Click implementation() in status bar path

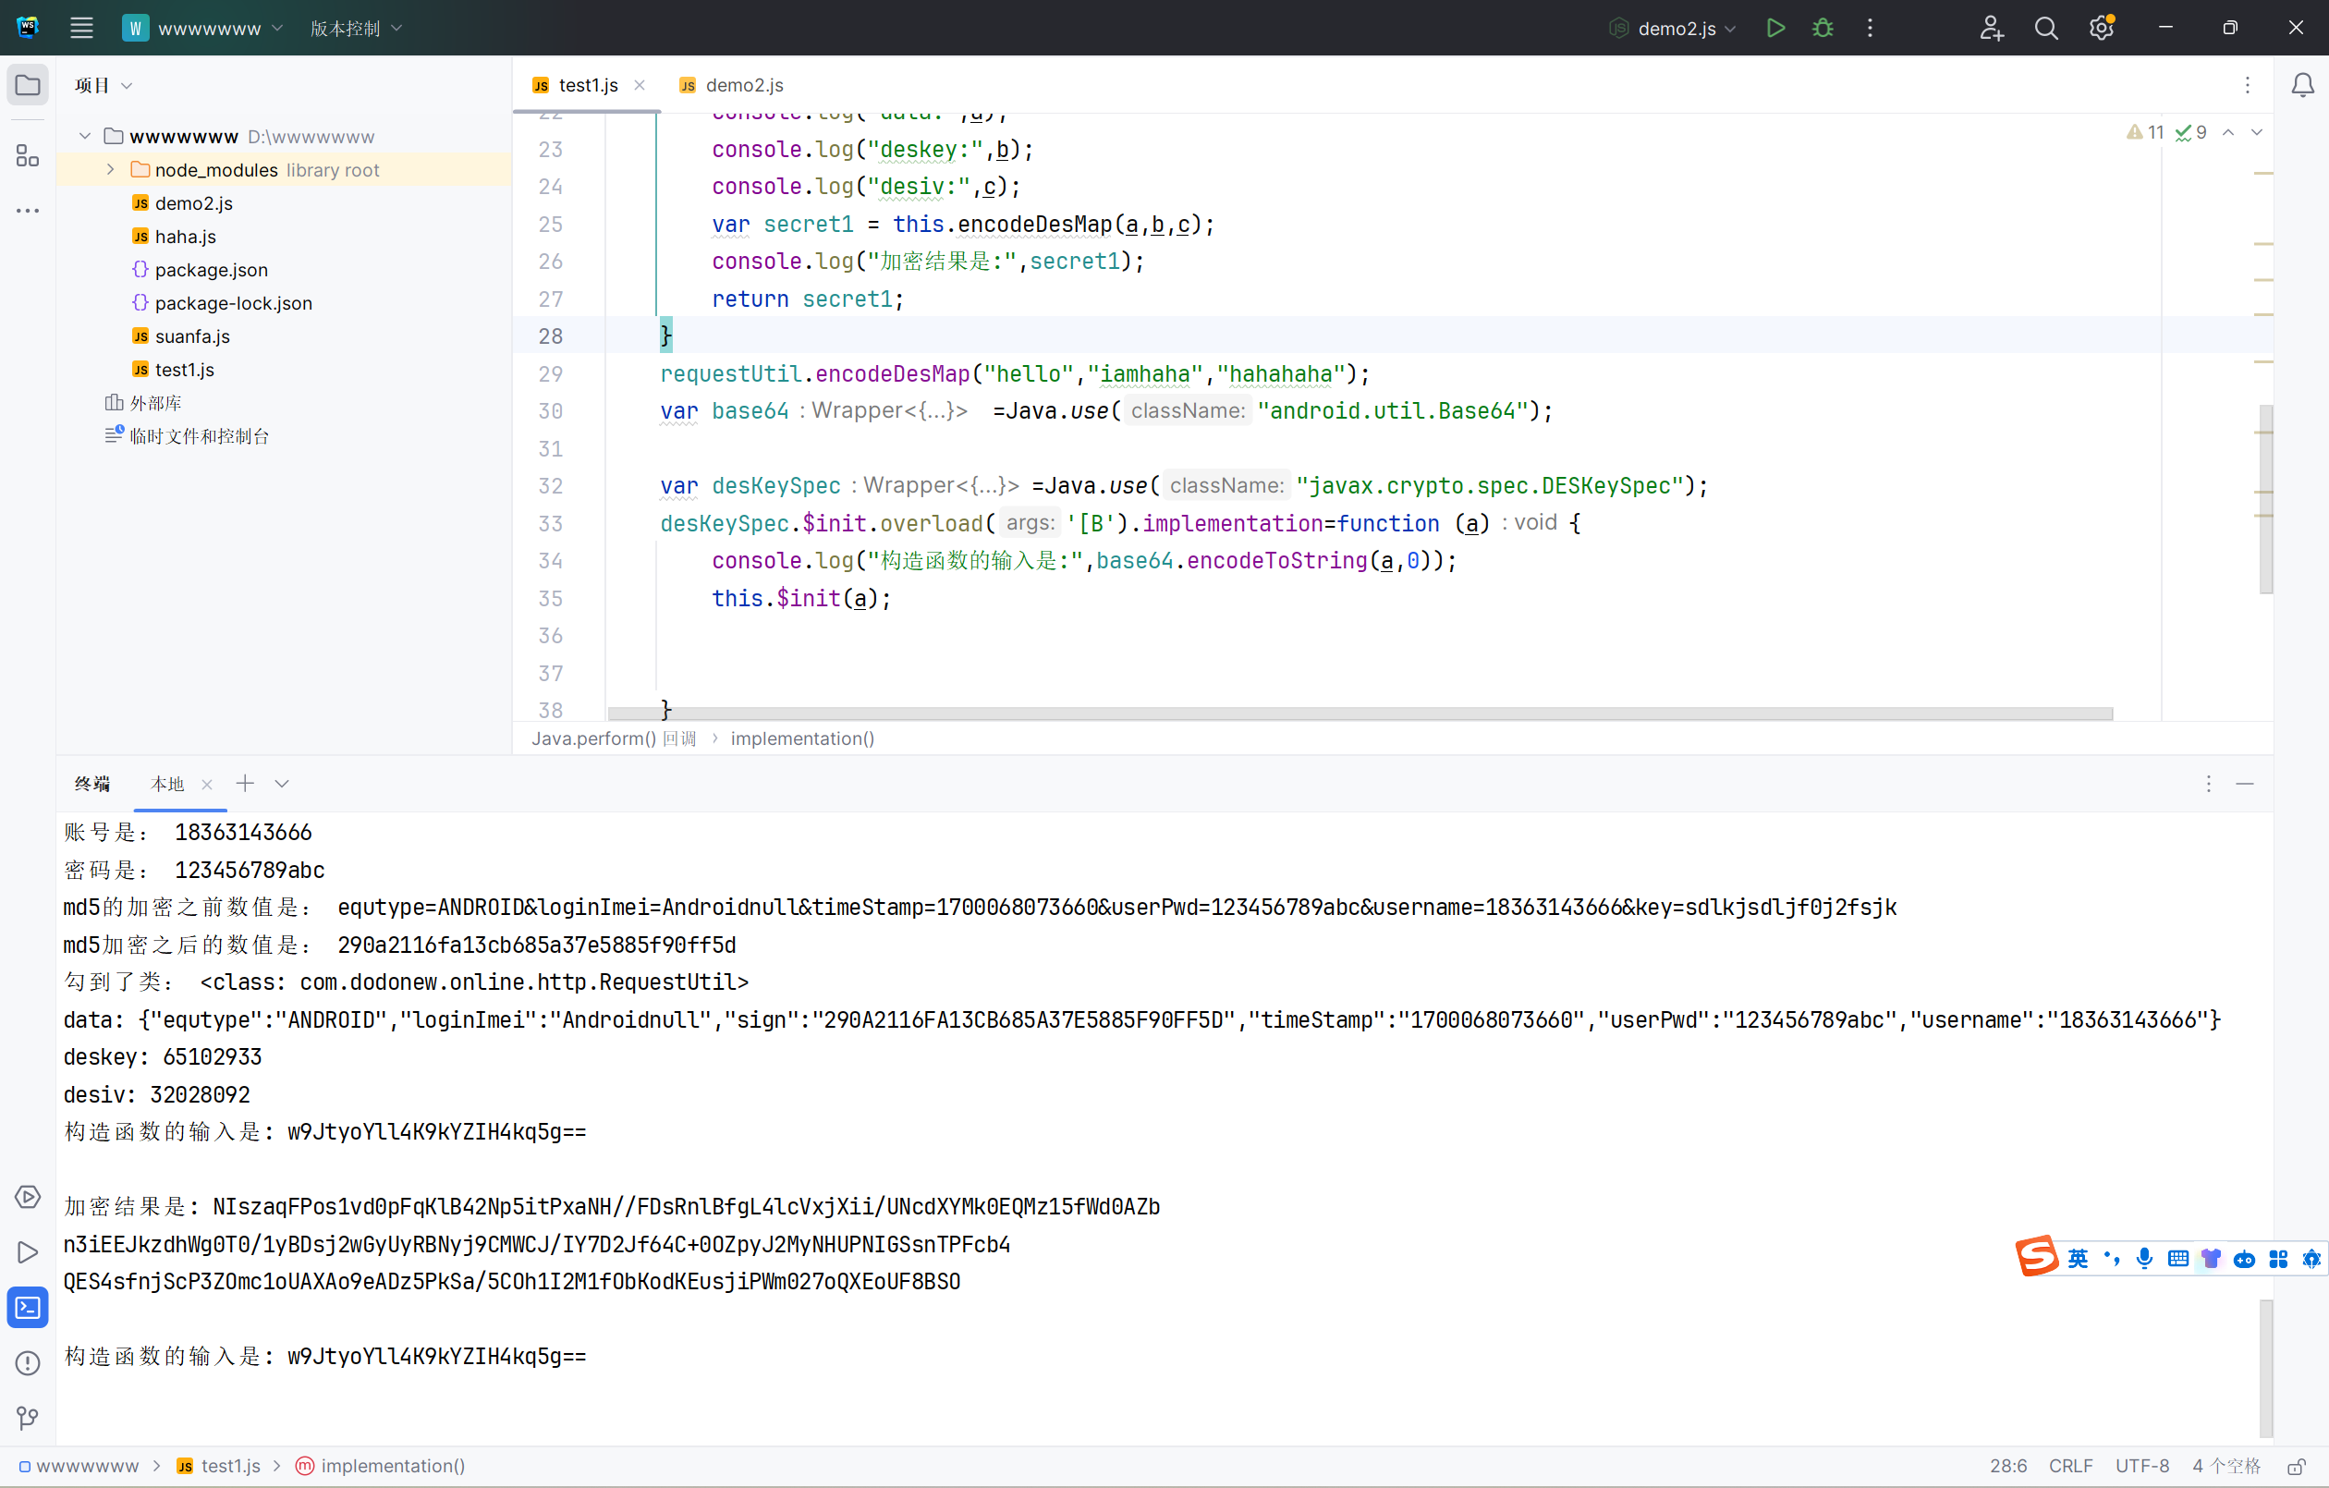pyautogui.click(x=393, y=1466)
